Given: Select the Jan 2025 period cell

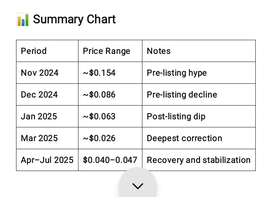Looking at the screenshot, I should coord(39,116).
